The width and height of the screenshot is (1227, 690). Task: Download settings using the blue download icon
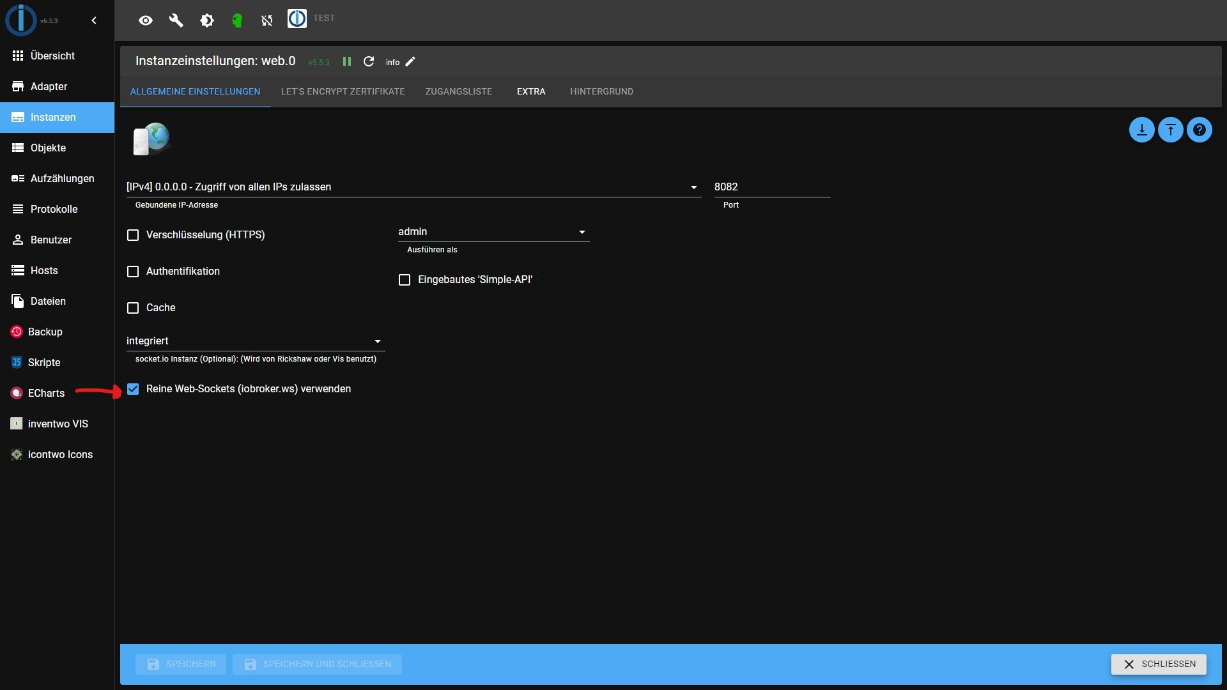1141,129
